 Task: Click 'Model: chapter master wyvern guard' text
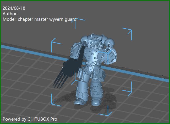tap(40, 19)
